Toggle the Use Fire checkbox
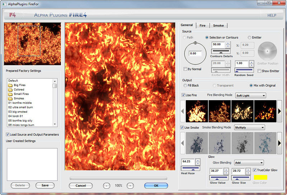Viewport: 287px width, 195px height. tap(183, 95)
